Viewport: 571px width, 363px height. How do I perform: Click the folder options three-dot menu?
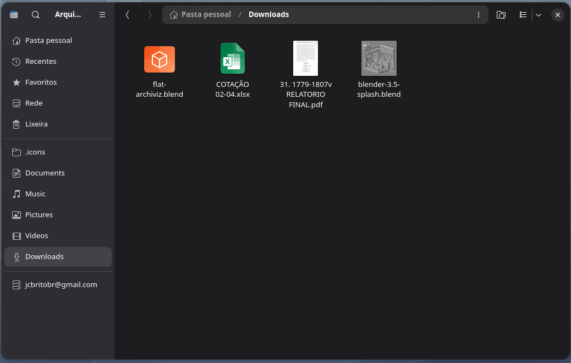(x=478, y=15)
